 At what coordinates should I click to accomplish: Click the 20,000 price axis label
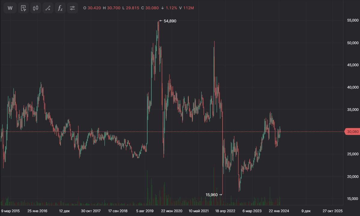tap(352, 176)
